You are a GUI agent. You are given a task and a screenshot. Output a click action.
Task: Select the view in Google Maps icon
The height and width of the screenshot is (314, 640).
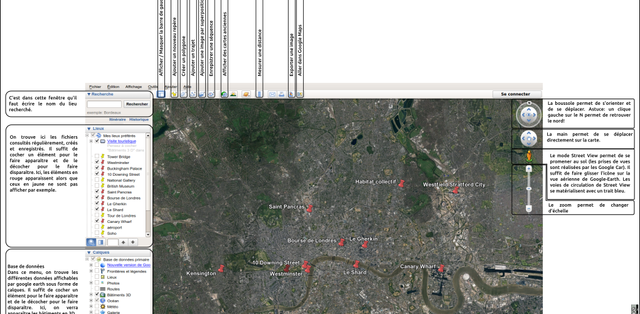coord(300,94)
